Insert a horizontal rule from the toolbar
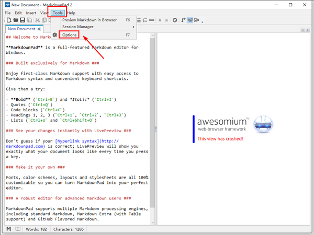The height and width of the screenshot is (235, 314). click(152, 20)
